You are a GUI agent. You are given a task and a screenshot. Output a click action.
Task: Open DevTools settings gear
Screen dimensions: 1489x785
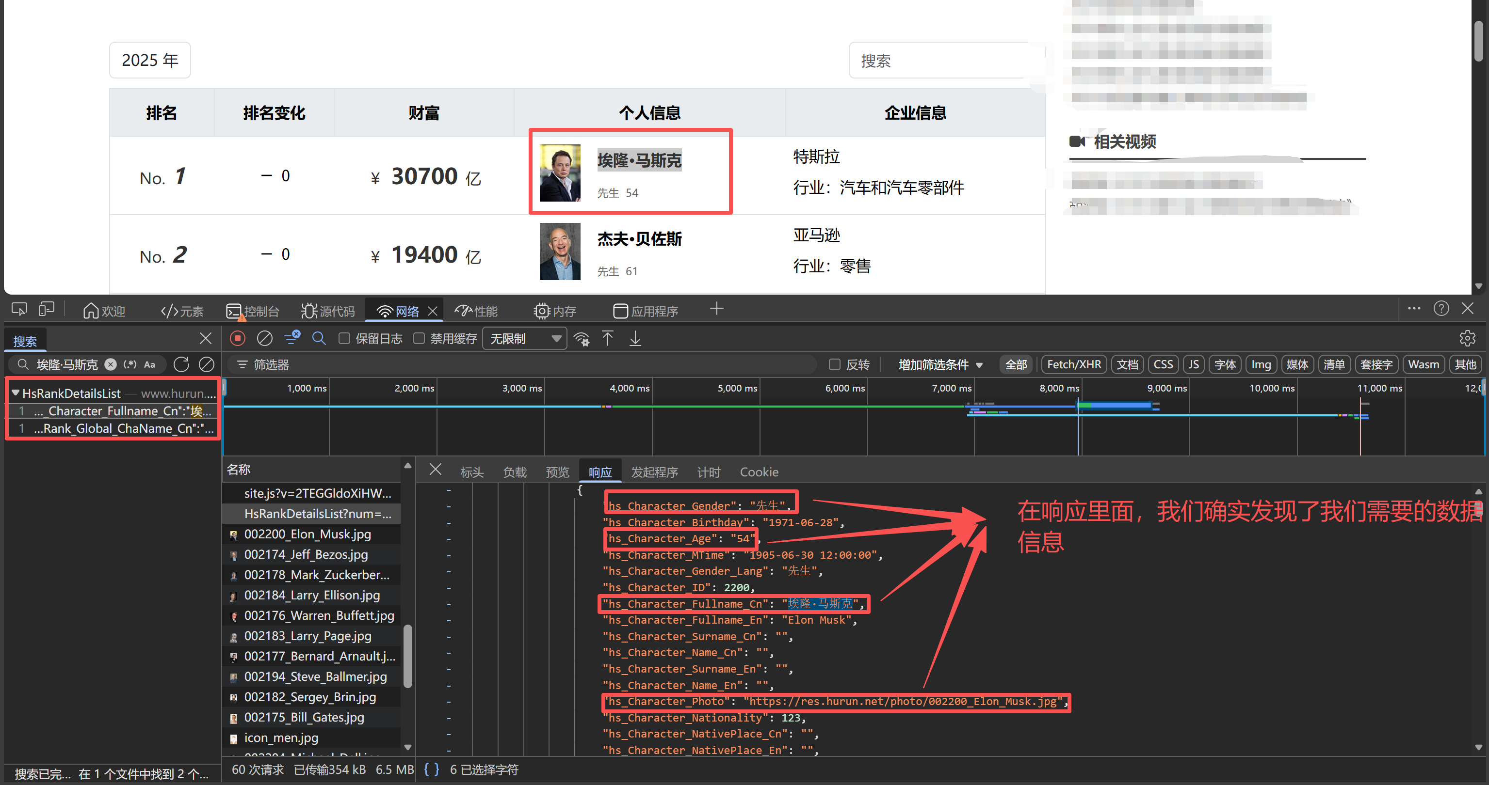[1468, 339]
